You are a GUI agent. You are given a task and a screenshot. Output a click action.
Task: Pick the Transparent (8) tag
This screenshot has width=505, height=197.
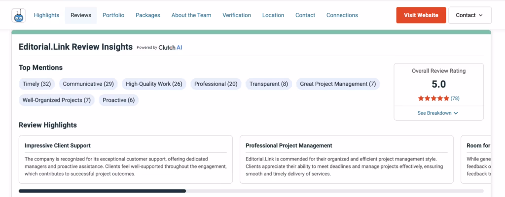tap(269, 84)
